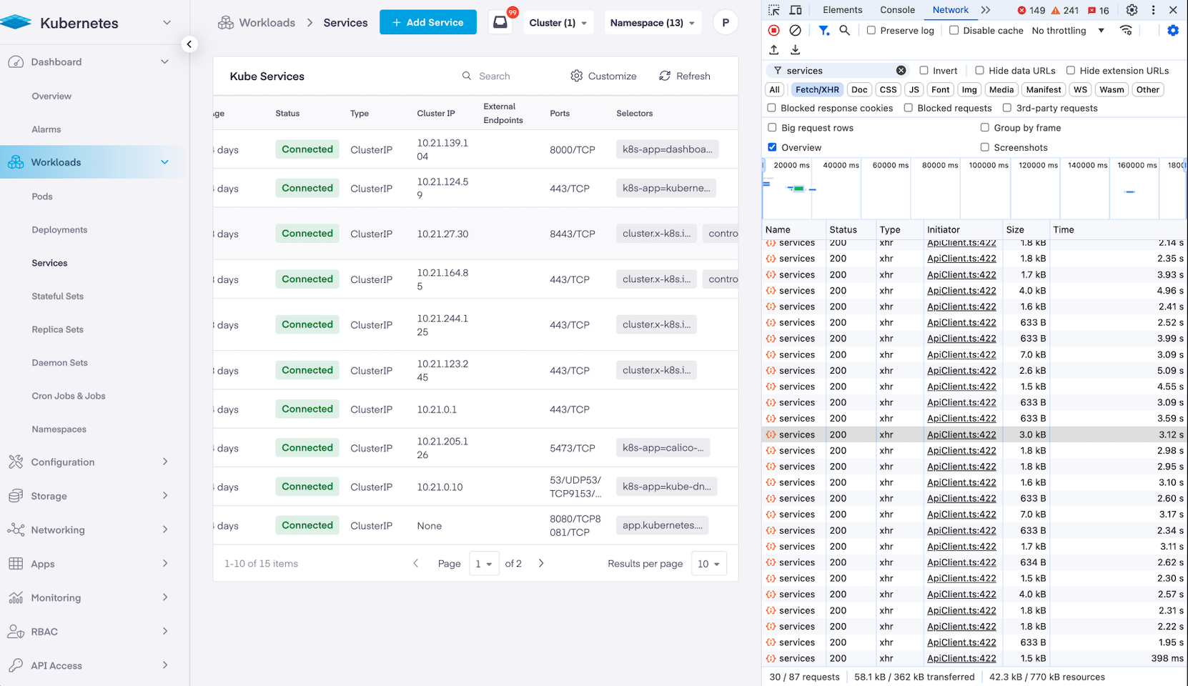Click the Add Service button
Screen dimensions: 1188x686
tap(427, 22)
